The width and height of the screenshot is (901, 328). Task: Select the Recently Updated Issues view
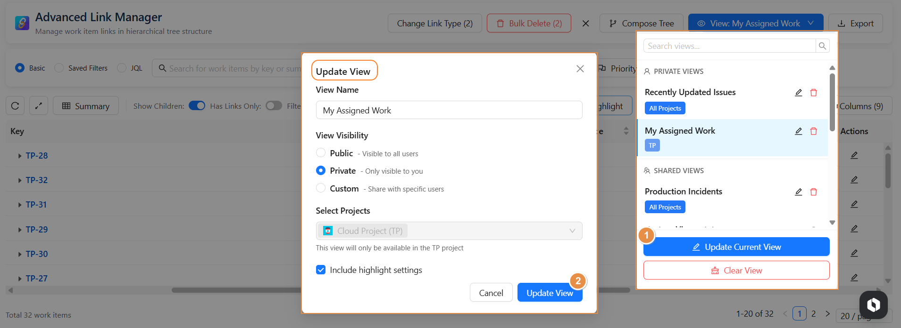pyautogui.click(x=690, y=92)
